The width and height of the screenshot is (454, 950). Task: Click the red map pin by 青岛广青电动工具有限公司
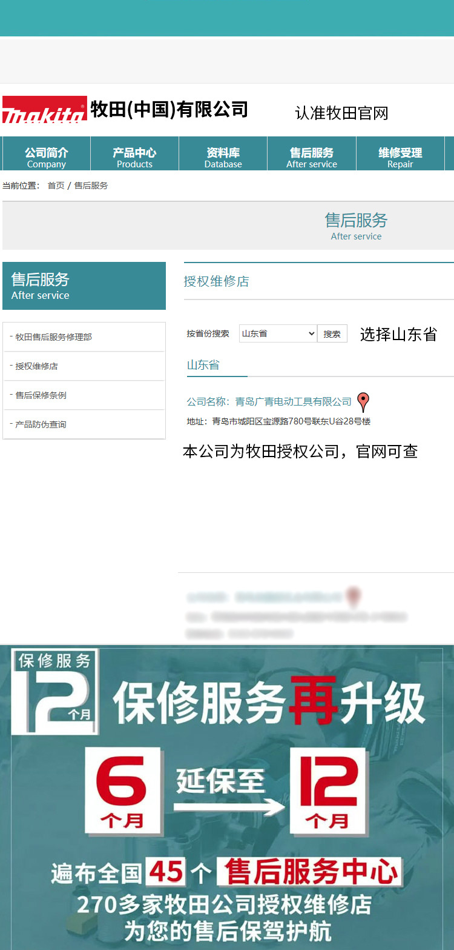point(363,402)
